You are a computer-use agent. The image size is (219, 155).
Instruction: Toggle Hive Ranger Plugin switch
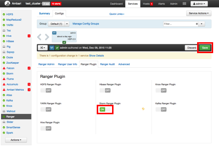46,128
